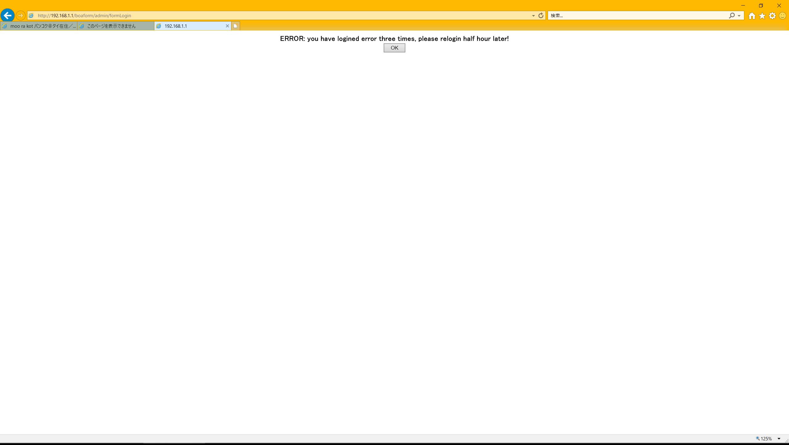This screenshot has width=789, height=445.
Task: Click the search magnifier icon
Action: (732, 15)
